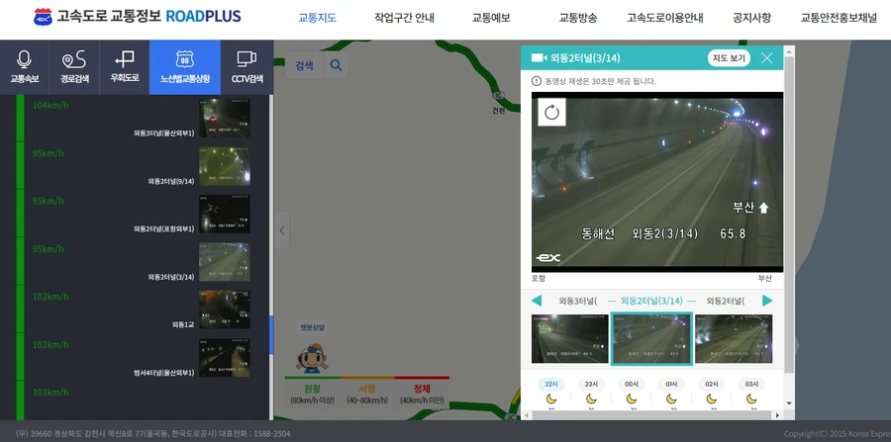Collapse the left side panel arrow
Image resolution: width=891 pixels, height=442 pixels.
pyautogui.click(x=282, y=230)
